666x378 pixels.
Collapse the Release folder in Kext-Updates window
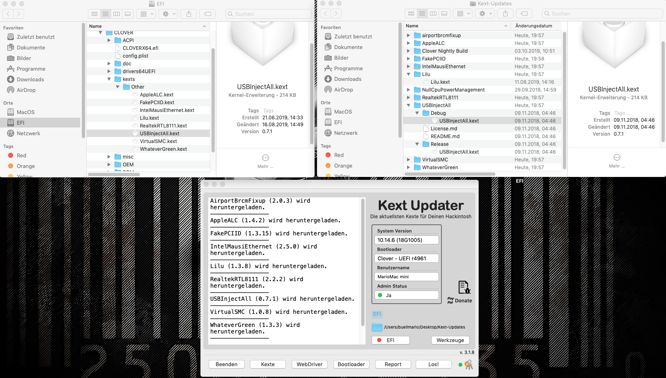point(417,144)
